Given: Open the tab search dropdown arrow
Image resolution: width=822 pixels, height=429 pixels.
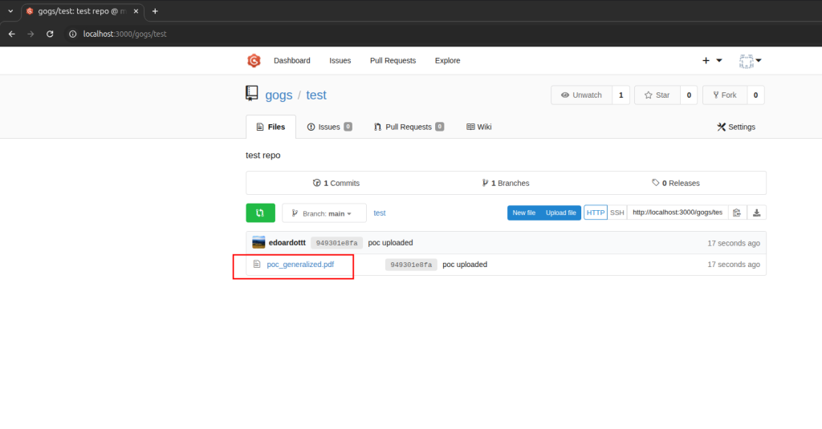Looking at the screenshot, I should (10, 11).
